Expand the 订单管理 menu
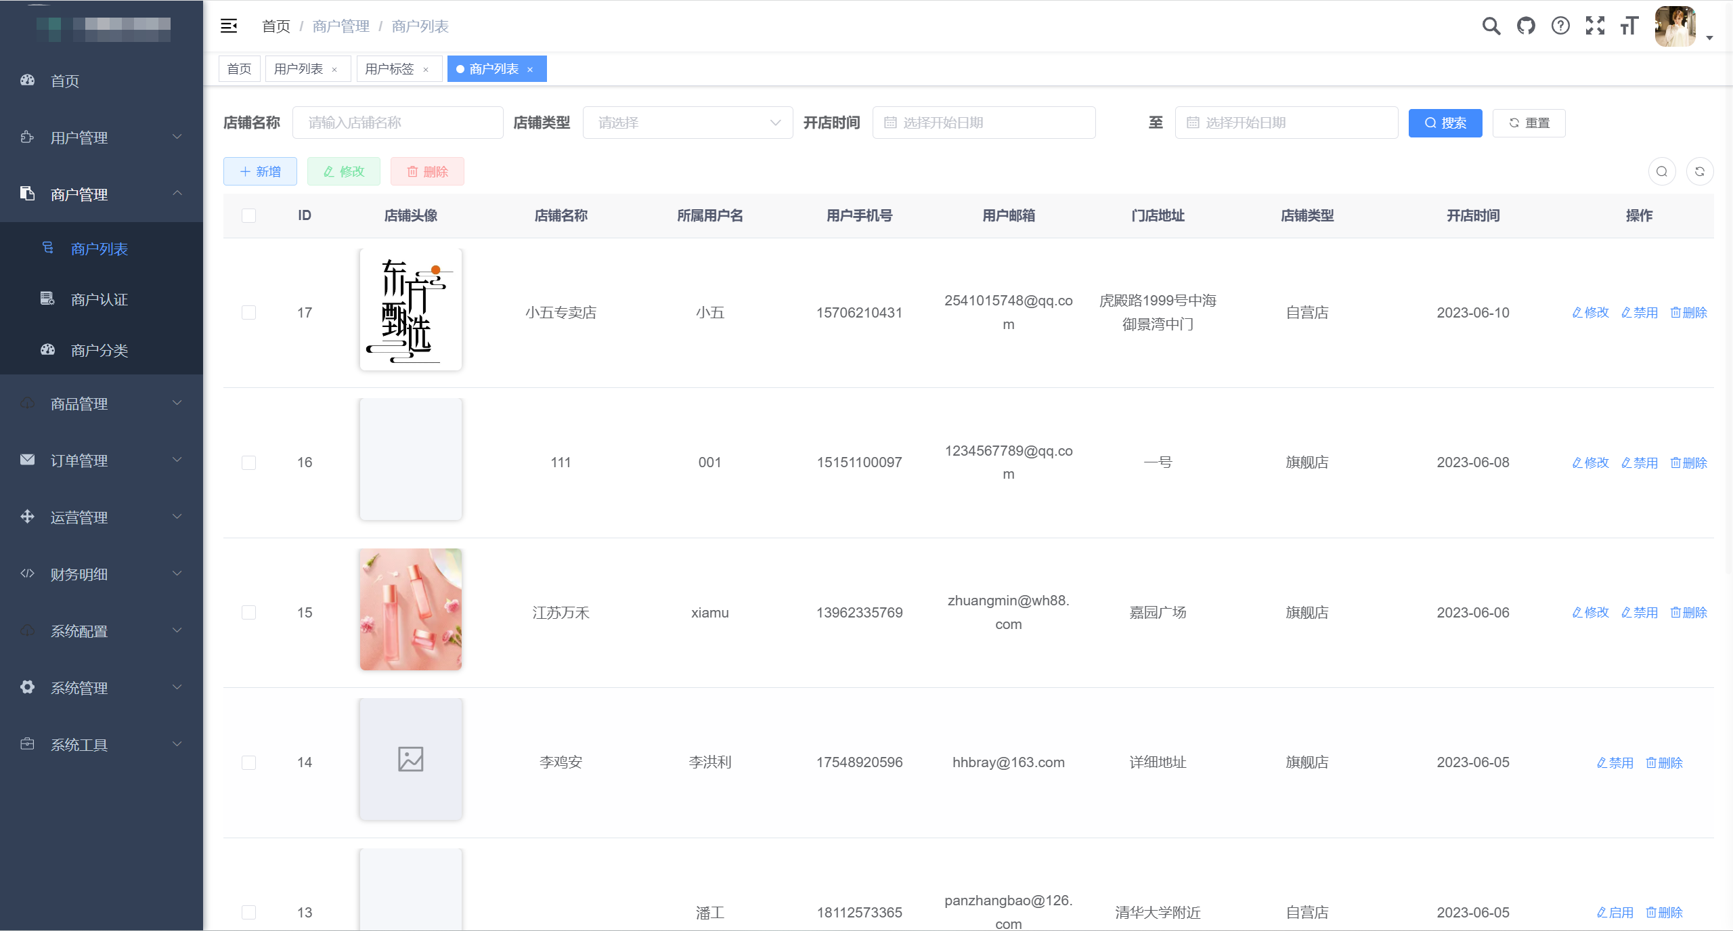 coord(102,460)
